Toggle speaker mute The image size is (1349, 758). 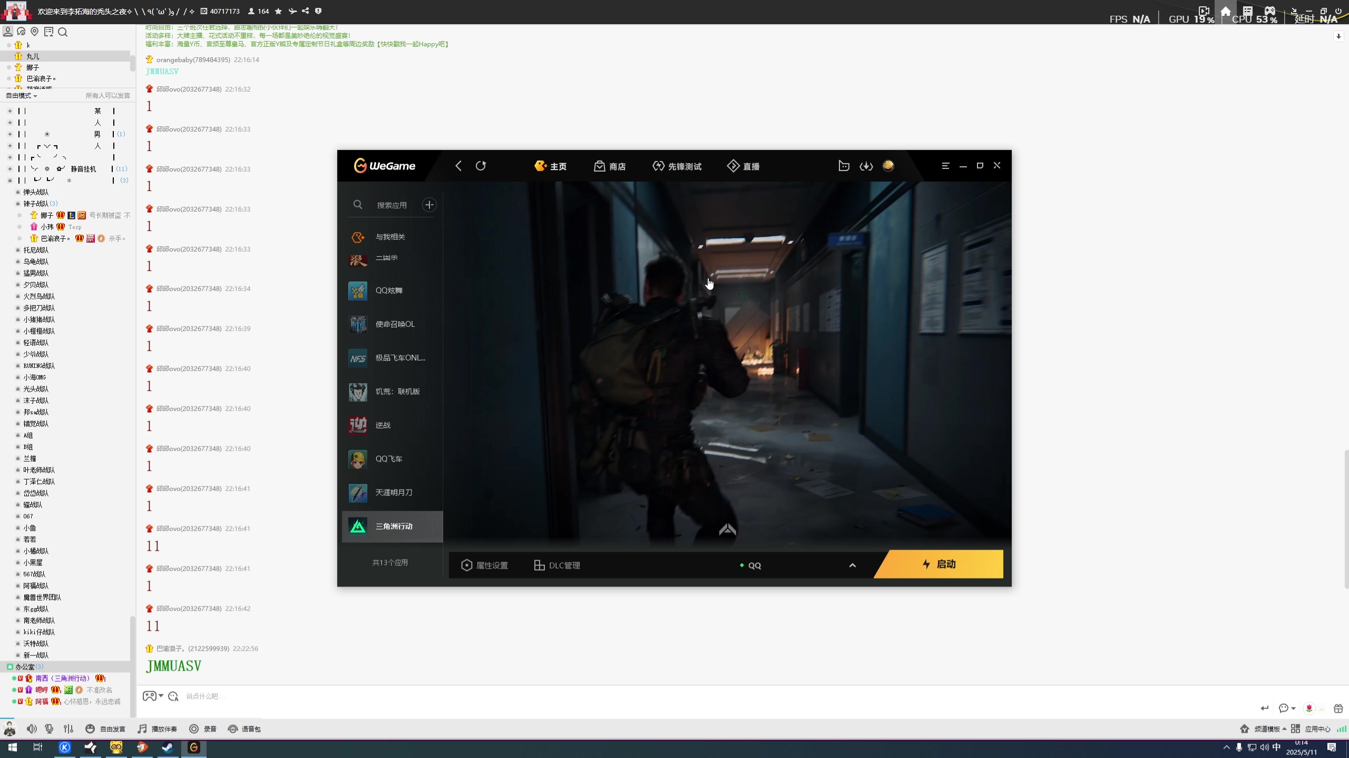click(32, 729)
